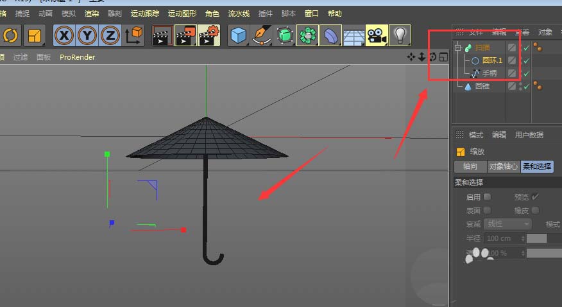
Task: Render to Picture Viewer
Action: pos(185,35)
